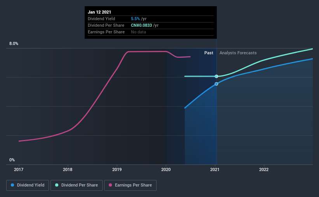Toggle the Dividend Yield legend button
319x197 pixels.
[x=28, y=185]
